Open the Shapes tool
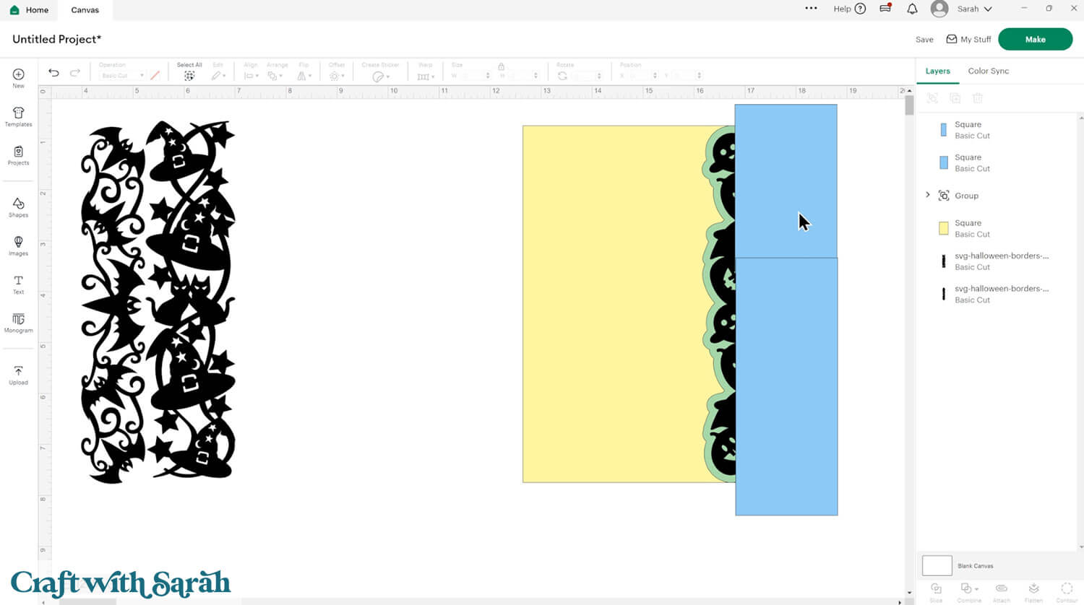 [18, 205]
